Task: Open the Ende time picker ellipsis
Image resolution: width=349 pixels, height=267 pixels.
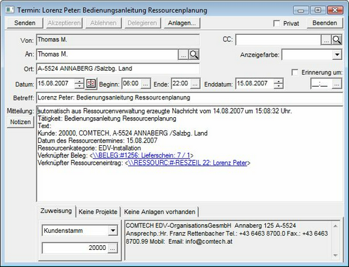Action: [x=195, y=84]
